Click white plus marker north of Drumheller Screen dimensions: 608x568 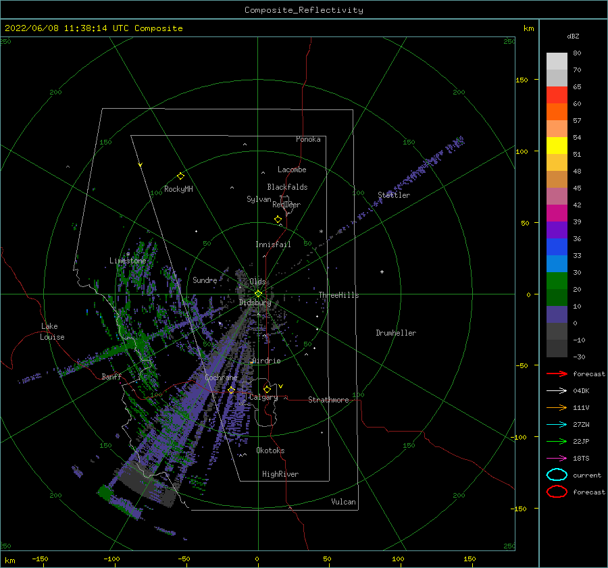[x=382, y=272]
